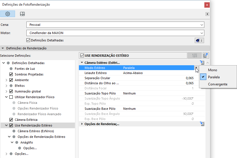
Task: Click the tree list view icon button
Action: [x=194, y=56]
